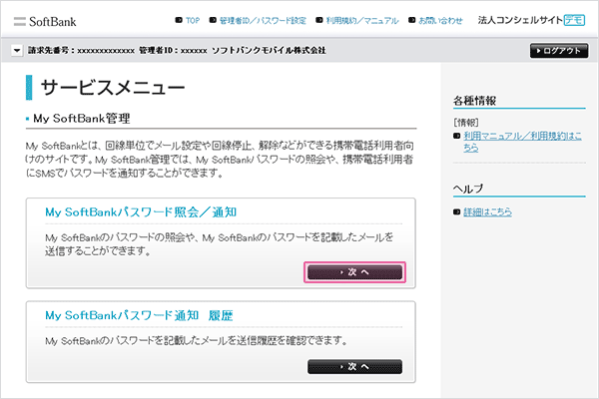
Task: Click the ヘルプ sidebar heading
Action: coord(468,189)
